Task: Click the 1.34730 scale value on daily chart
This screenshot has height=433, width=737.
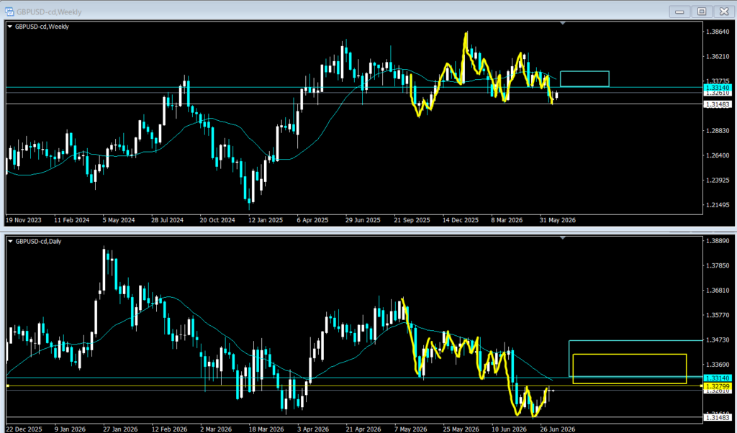Action: 718,339
